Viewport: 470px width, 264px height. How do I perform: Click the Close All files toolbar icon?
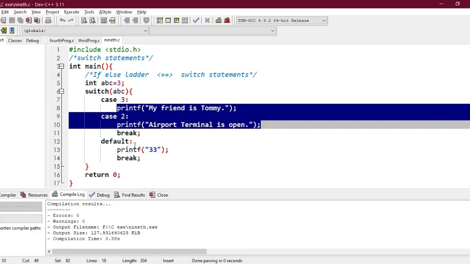pos(37,21)
